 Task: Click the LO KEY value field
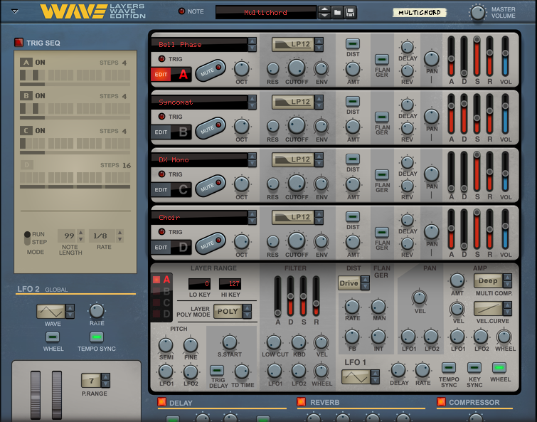coord(199,284)
